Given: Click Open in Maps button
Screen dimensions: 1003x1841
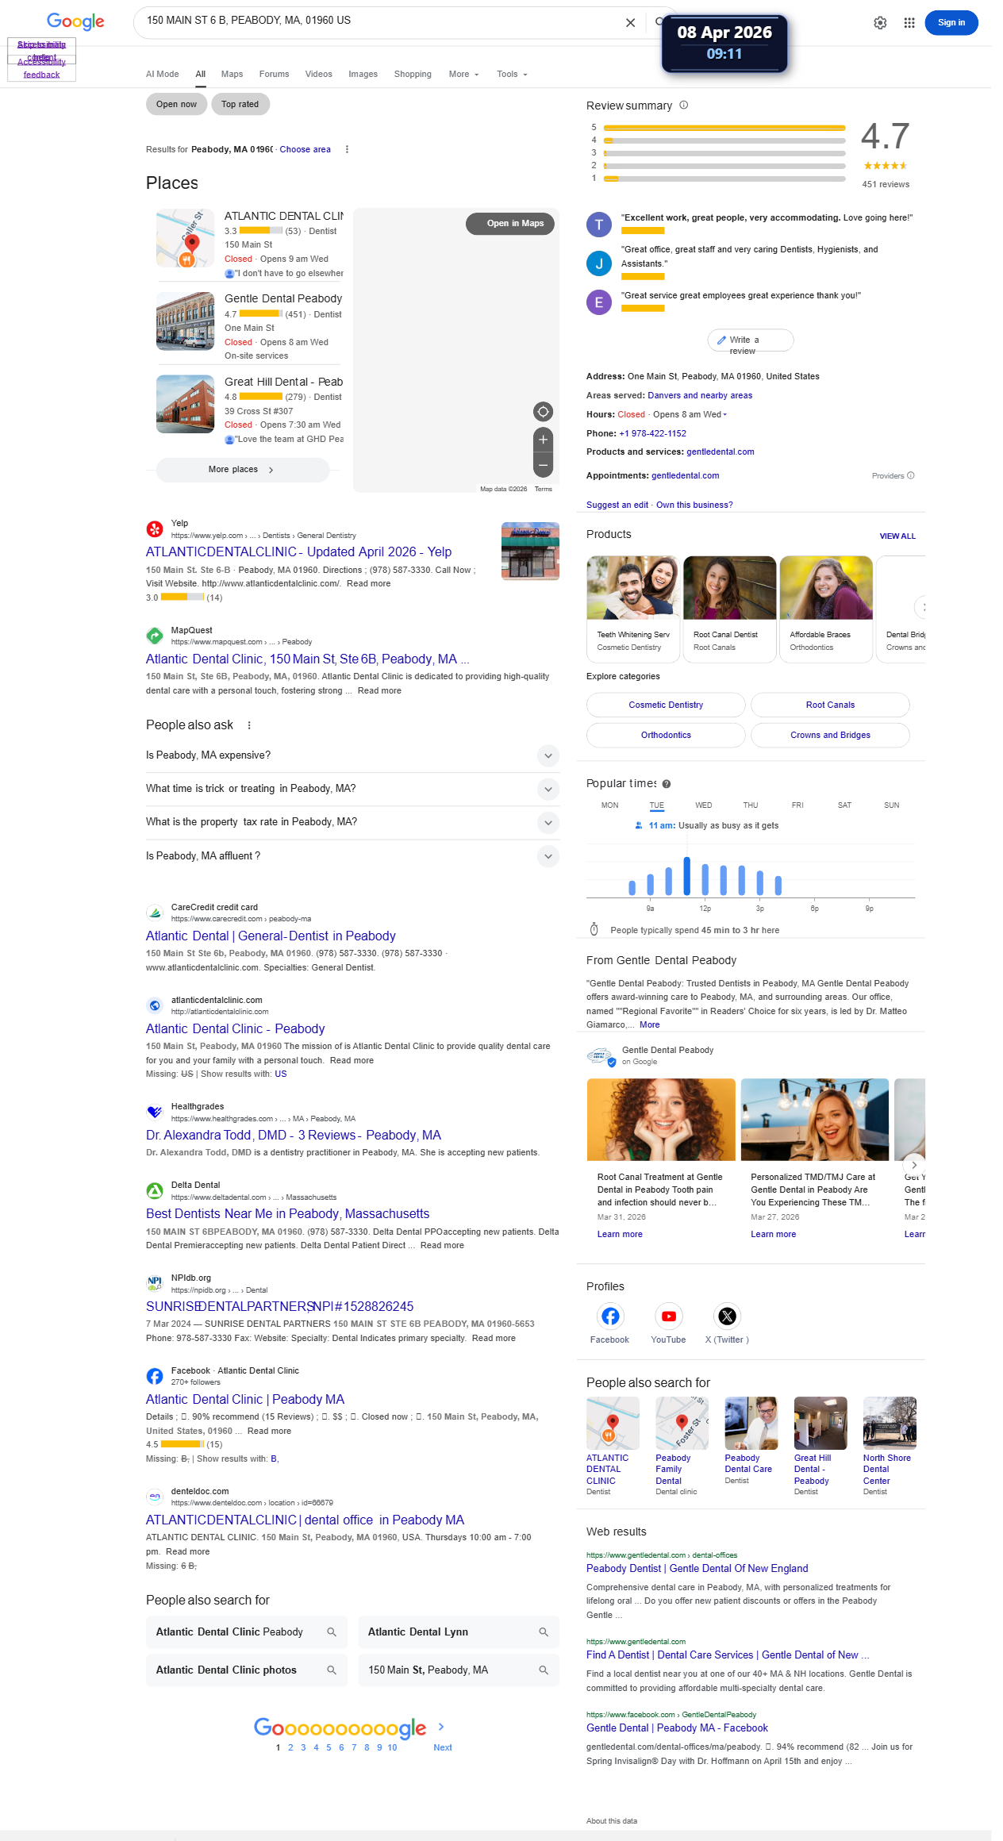Looking at the screenshot, I should pyautogui.click(x=510, y=224).
